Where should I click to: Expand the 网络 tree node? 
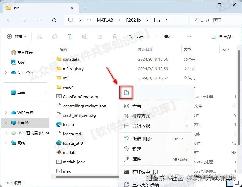click(x=6, y=143)
